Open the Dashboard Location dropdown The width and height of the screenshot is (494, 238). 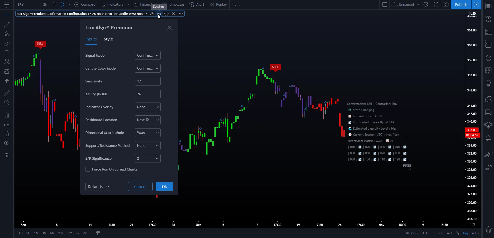(x=148, y=120)
